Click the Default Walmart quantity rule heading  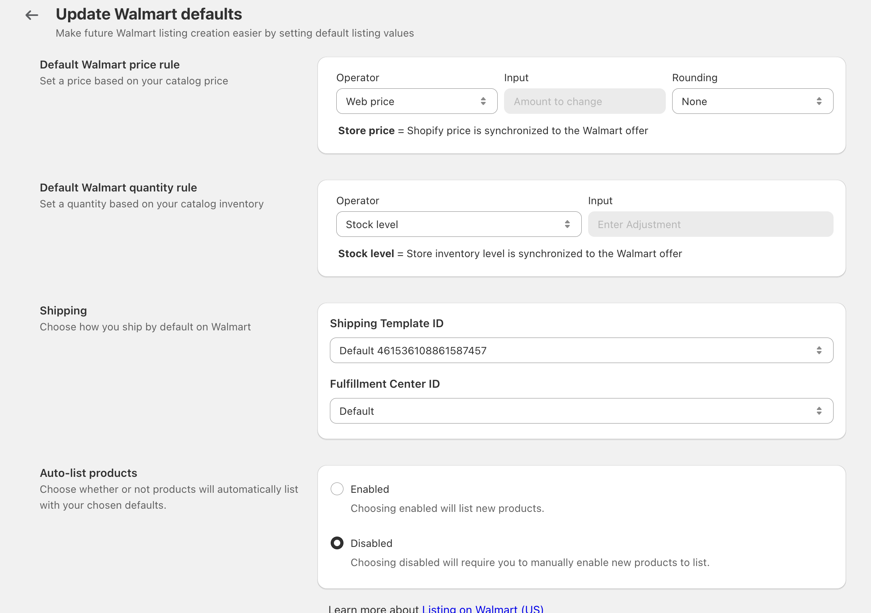[x=118, y=187]
